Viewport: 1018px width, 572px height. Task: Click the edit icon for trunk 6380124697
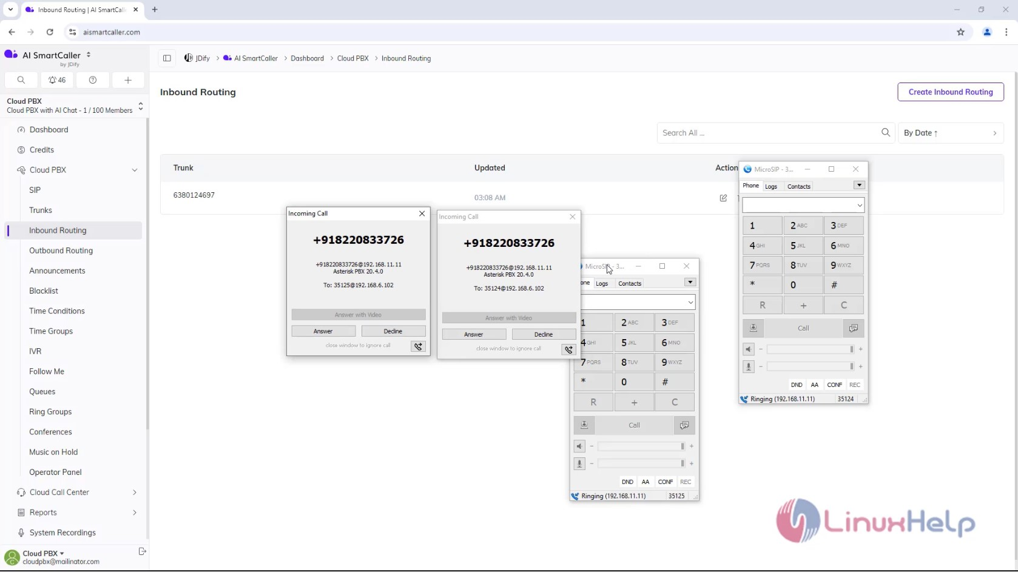[723, 198]
